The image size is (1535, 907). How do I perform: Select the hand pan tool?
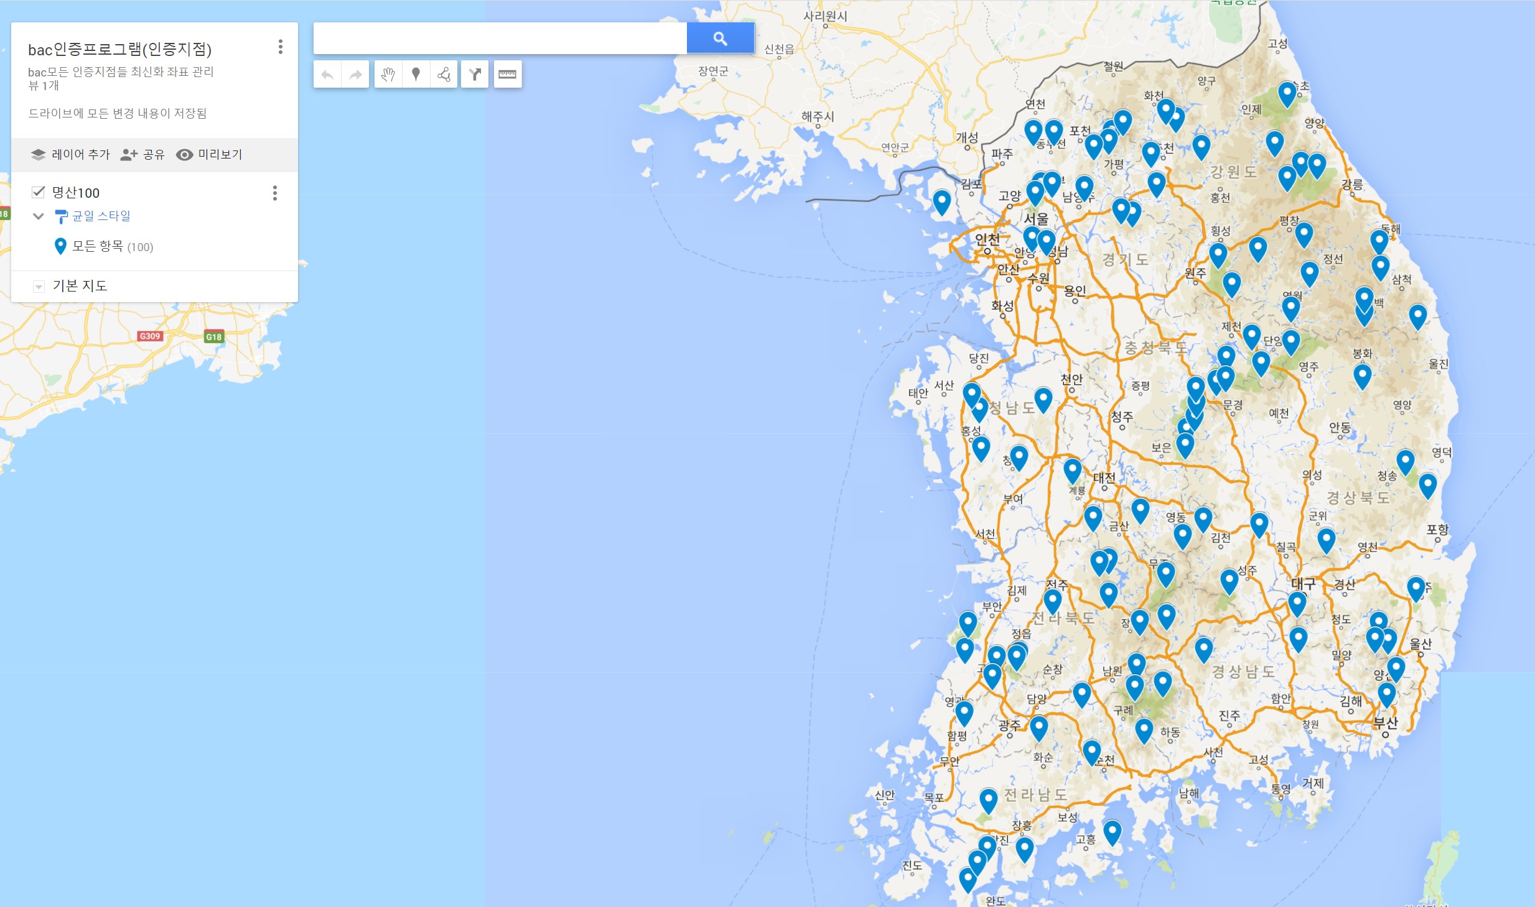388,75
